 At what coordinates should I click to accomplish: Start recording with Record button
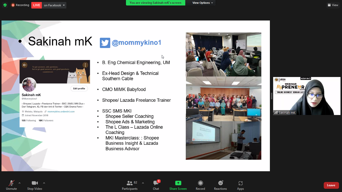click(x=200, y=185)
